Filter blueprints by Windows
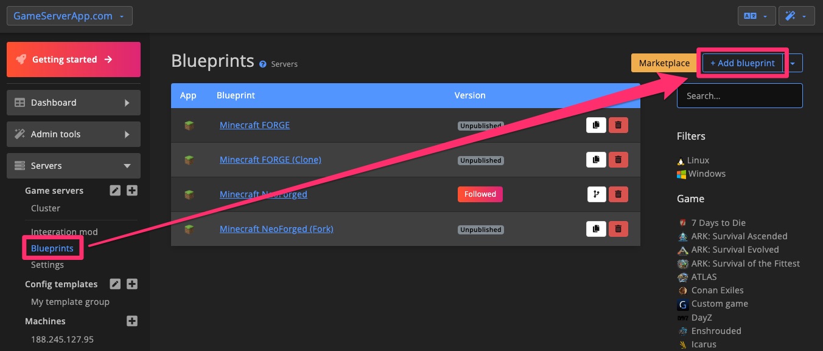 pyautogui.click(x=706, y=174)
